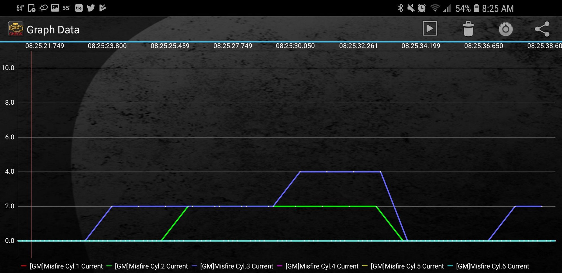Tap the 08:25:30.050 time axis label
562x273 pixels.
coord(295,46)
